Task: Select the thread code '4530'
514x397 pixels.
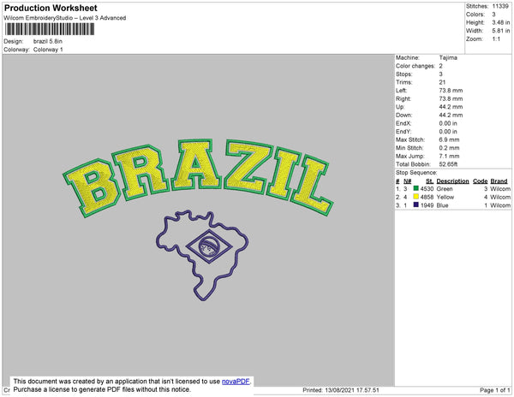Action: tap(427, 189)
